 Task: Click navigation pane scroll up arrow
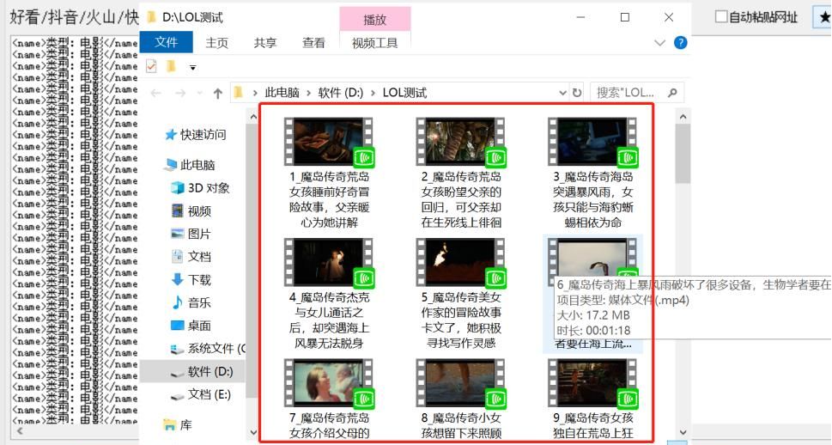coord(253,117)
